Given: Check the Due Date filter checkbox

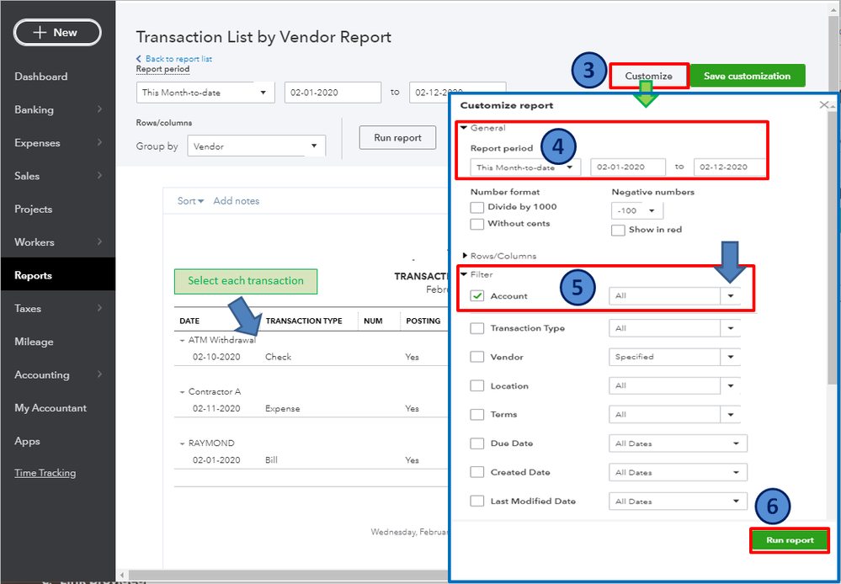Looking at the screenshot, I should pyautogui.click(x=476, y=443).
